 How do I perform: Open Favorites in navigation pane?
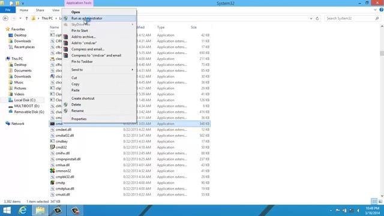[18, 29]
